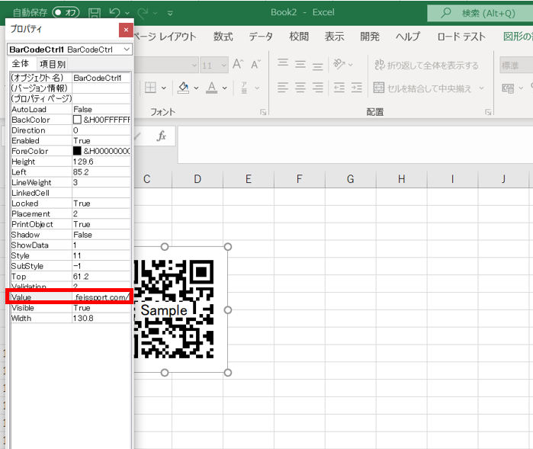Click the Borders icon
This screenshot has width=533, height=449.
click(150, 88)
